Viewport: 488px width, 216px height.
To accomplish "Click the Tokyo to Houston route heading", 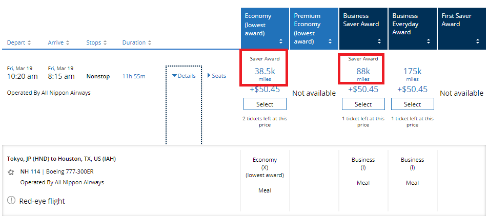I will 62,159.
